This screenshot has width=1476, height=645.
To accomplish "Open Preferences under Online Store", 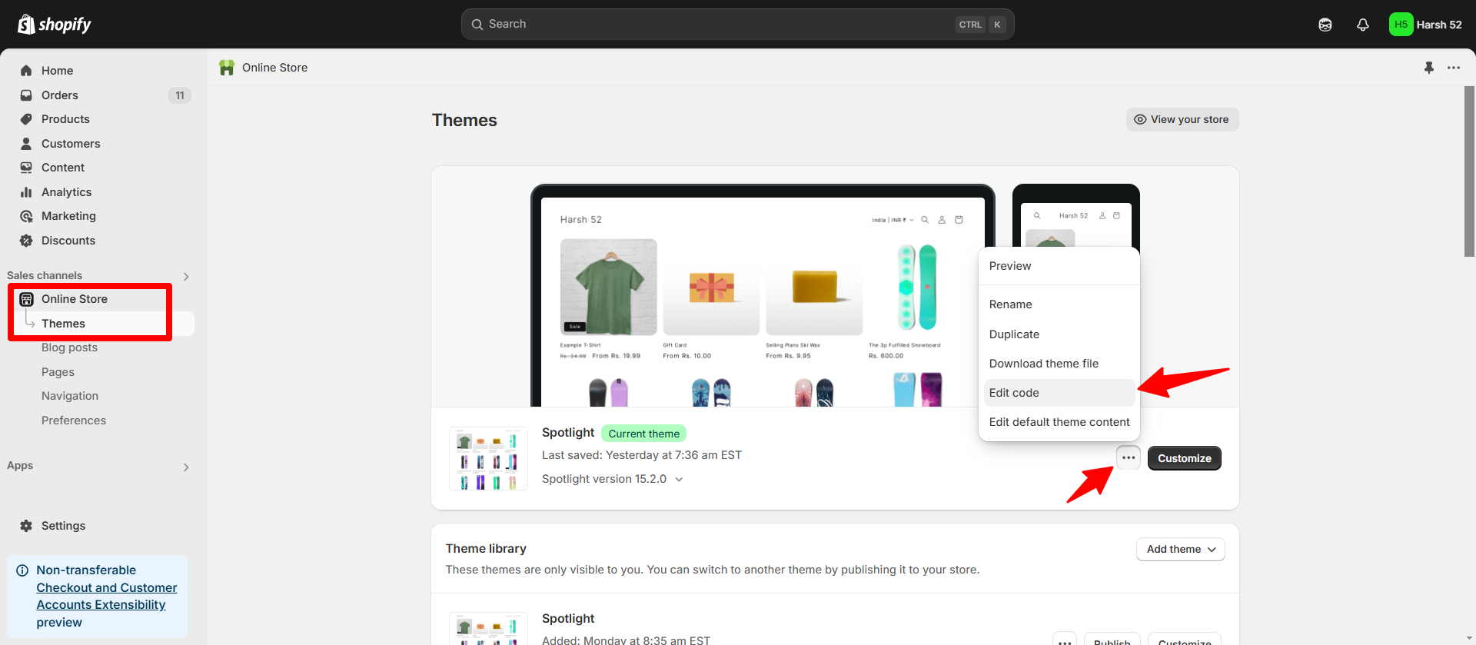I will pos(74,421).
